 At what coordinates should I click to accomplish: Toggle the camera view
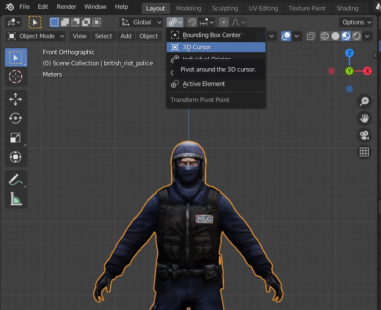tap(364, 135)
